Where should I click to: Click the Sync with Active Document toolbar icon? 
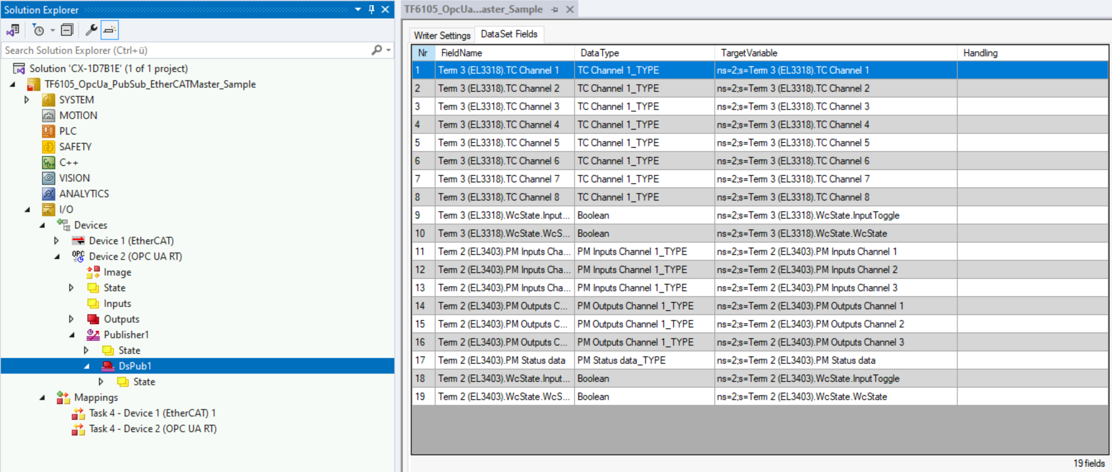click(x=13, y=30)
